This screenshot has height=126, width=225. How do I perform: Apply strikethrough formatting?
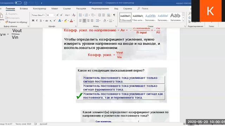[x=47, y=21]
